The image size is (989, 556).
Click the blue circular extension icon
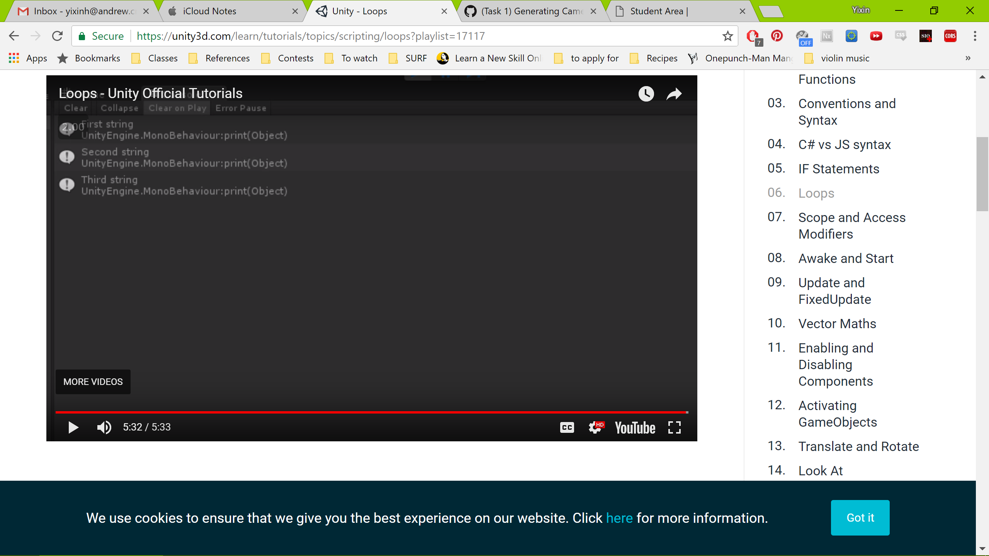tap(851, 36)
